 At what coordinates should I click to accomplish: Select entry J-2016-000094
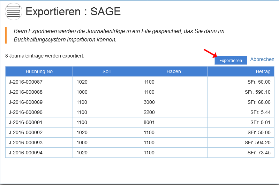point(26,153)
